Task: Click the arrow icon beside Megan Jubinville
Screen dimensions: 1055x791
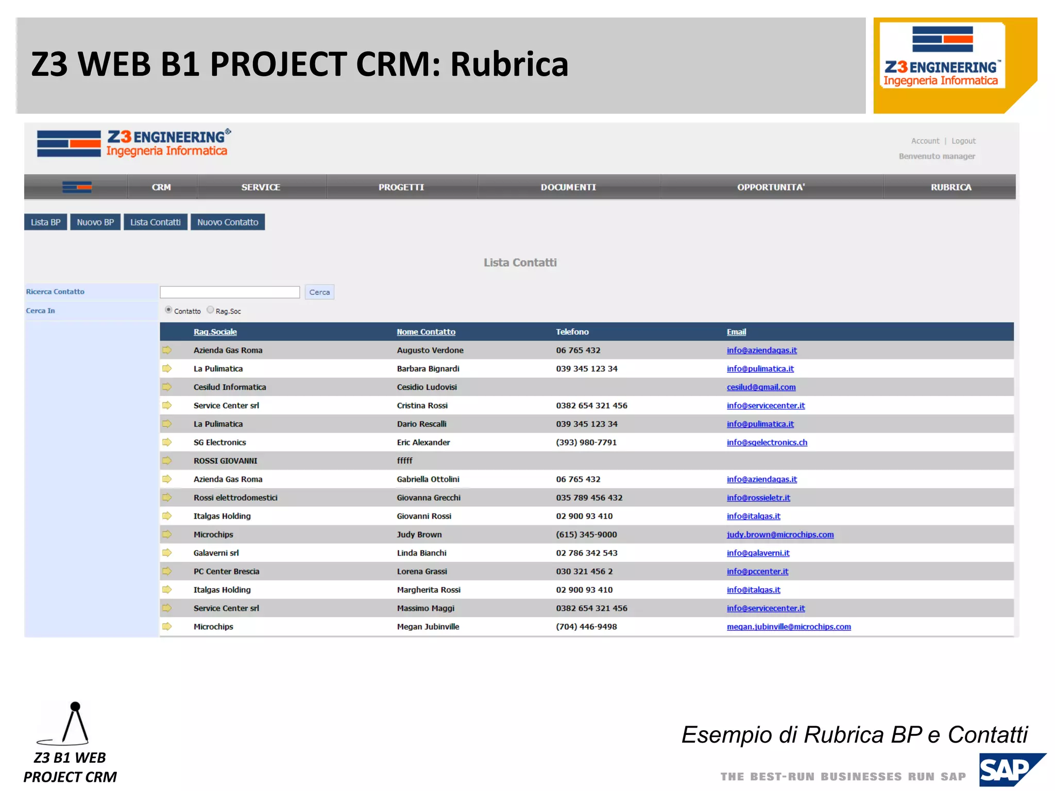Action: click(x=167, y=627)
